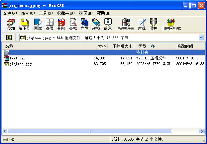Click the 删除 (Delete) toolbar icon
Image resolution: width=207 pixels, height=144 pixels.
tap(61, 25)
